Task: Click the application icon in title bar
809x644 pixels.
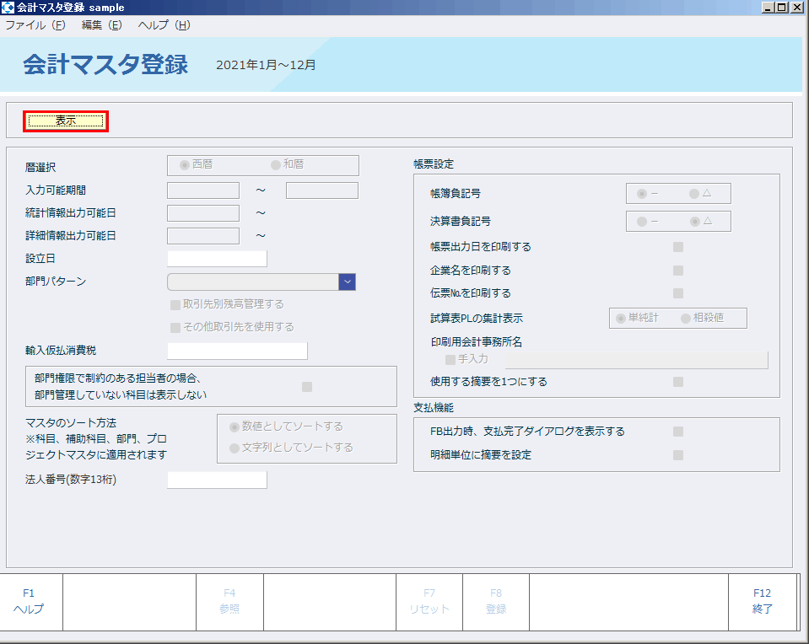Action: [8, 8]
